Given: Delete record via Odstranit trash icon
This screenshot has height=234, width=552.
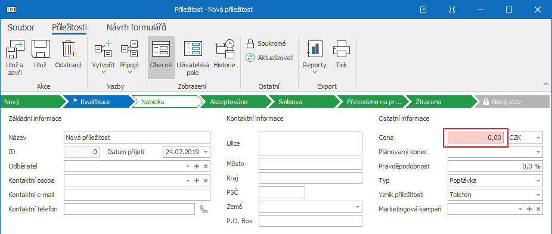Looking at the screenshot, I should (69, 49).
